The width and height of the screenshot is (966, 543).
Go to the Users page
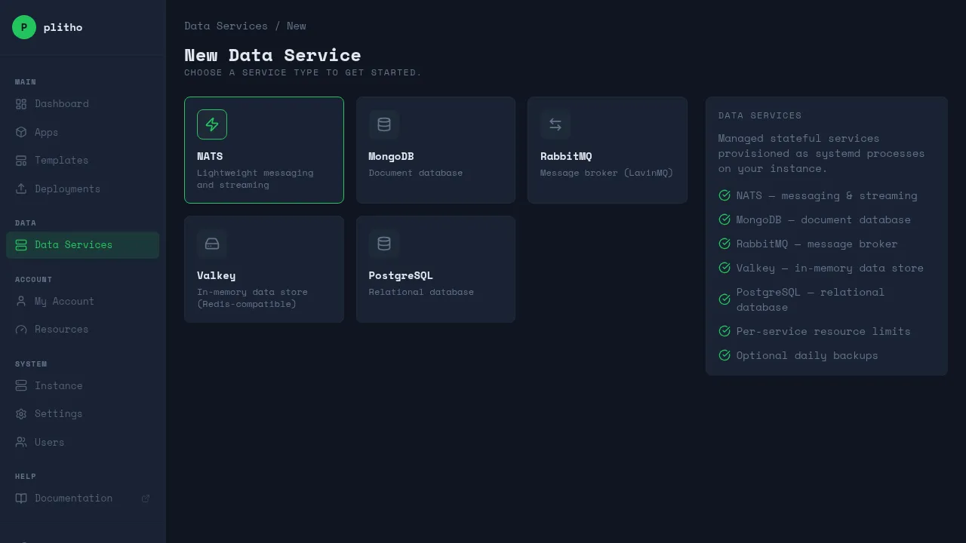tap(83, 442)
